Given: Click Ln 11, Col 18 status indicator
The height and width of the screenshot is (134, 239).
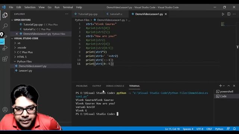Looking at the screenshot, I should pos(173,129).
